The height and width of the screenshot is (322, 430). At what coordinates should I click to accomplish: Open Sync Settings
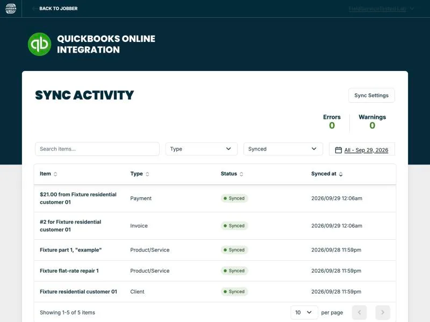coord(371,95)
